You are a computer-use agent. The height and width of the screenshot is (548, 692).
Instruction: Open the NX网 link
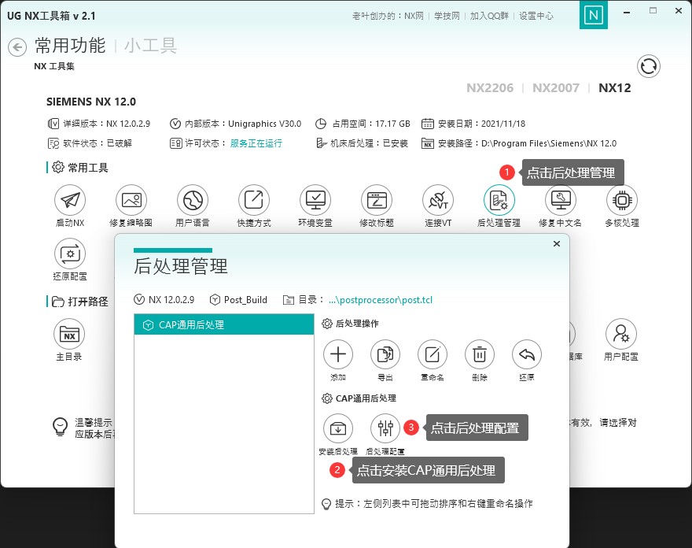click(x=414, y=16)
